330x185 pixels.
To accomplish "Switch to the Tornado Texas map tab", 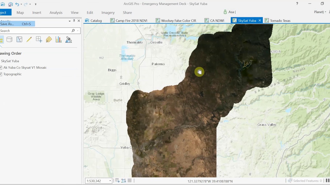I will tap(277, 21).
